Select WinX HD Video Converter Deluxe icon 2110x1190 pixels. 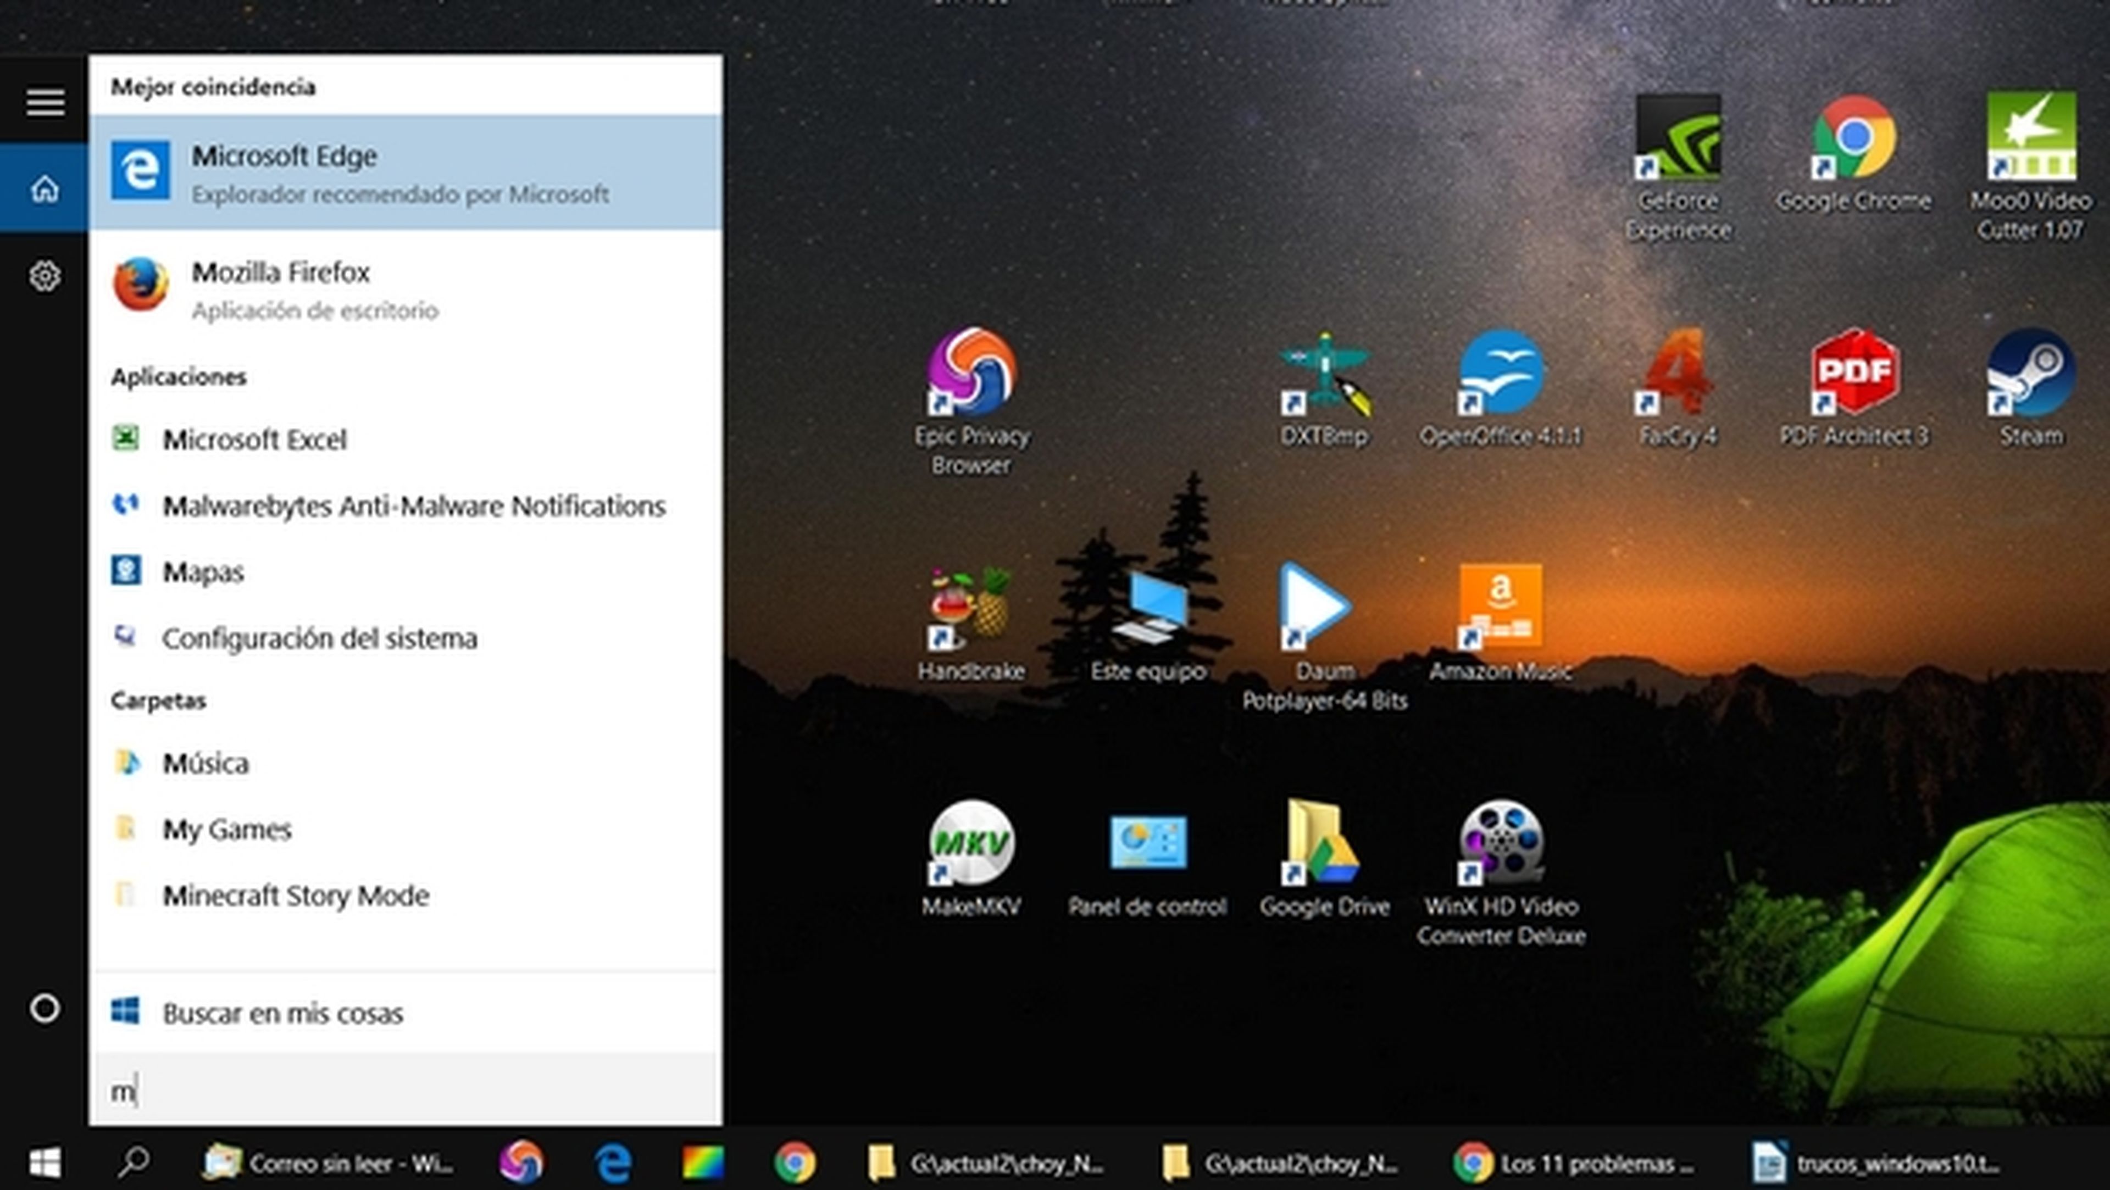point(1501,873)
